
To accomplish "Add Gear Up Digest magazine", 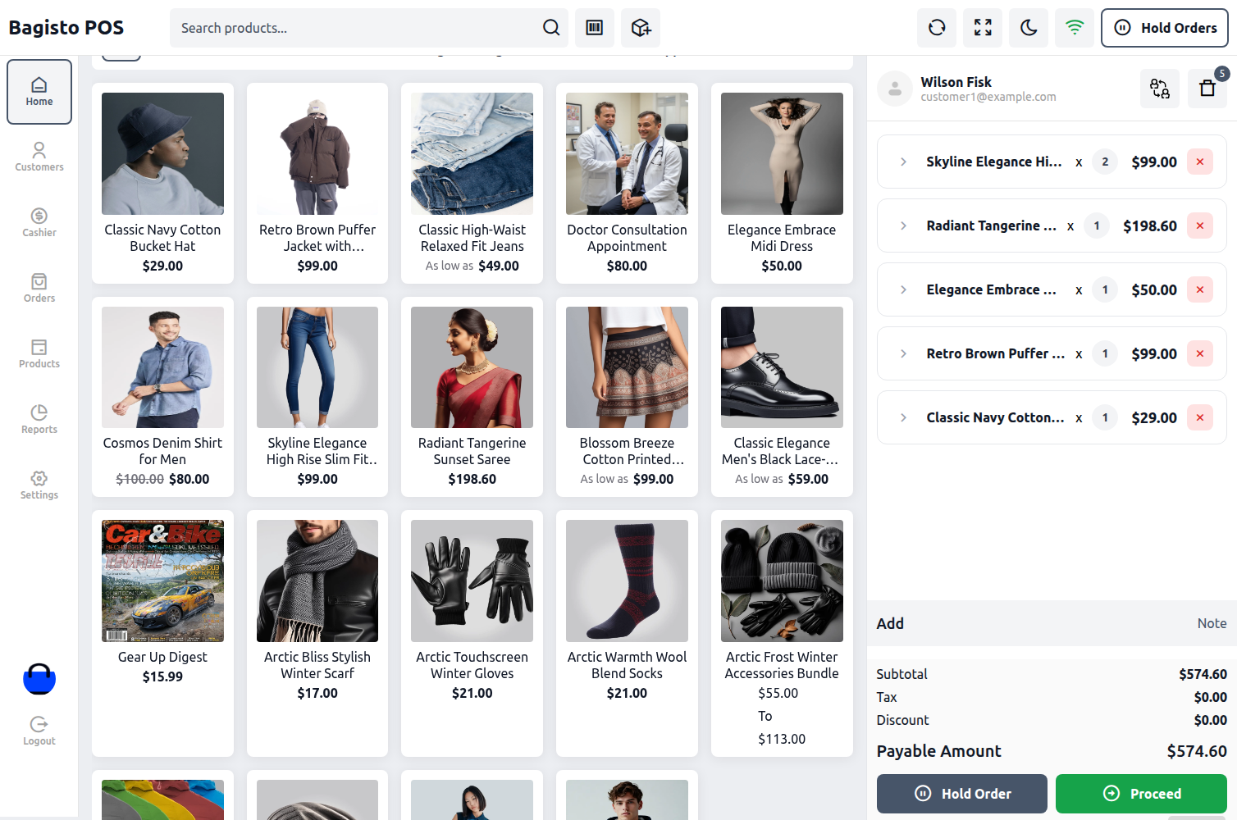I will [x=162, y=633].
